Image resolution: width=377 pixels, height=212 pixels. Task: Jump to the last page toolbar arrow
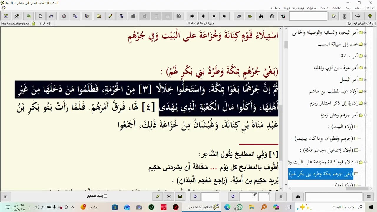click(x=225, y=16)
